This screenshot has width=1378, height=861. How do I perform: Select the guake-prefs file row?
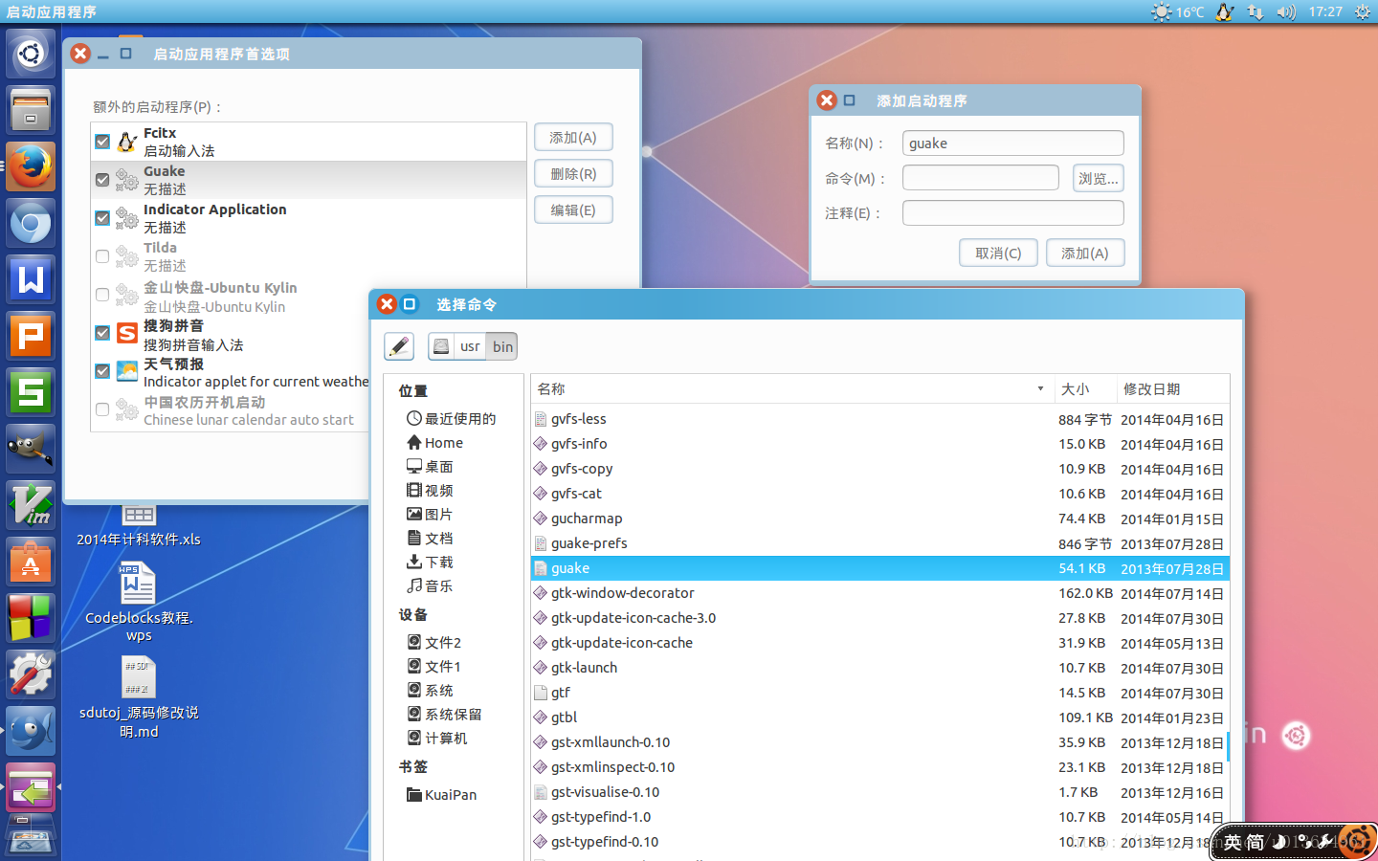879,543
